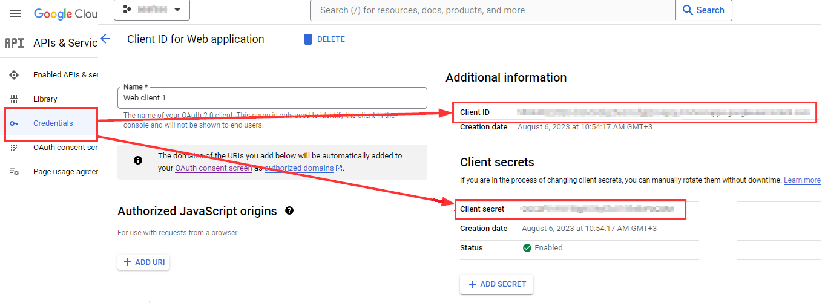Click the Client secrets heading
Image resolution: width=825 pixels, height=303 pixels.
(x=497, y=162)
